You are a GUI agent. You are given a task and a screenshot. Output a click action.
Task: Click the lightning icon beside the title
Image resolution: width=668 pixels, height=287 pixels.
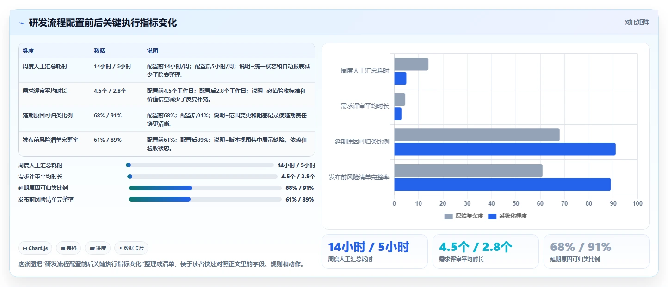pos(22,23)
